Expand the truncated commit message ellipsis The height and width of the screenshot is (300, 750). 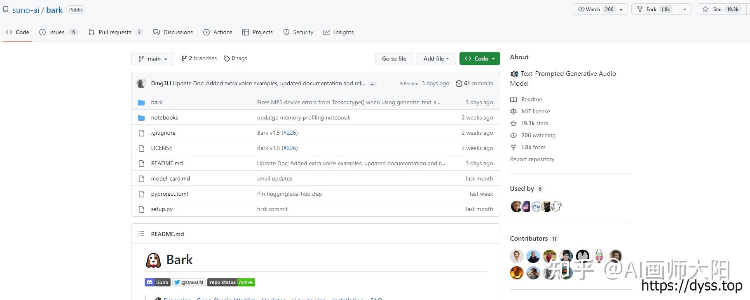click(x=373, y=84)
